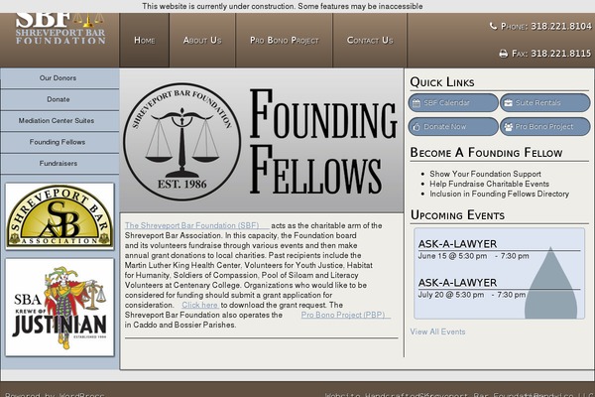Follow the Pro Bono Project (PBP) text link
Image resolution: width=595 pixels, height=397 pixels.
344,315
